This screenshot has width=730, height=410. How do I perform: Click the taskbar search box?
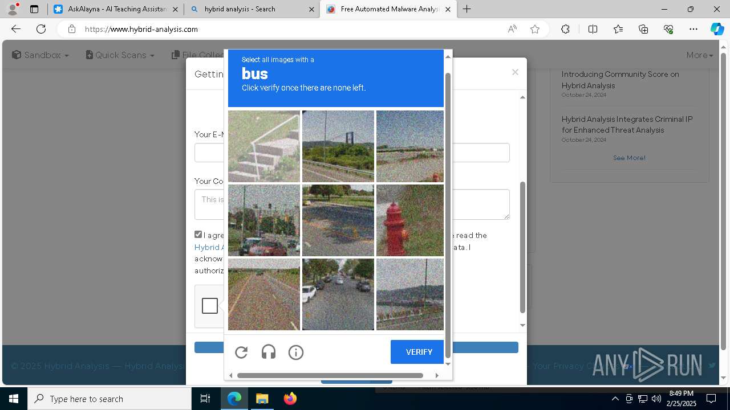click(x=109, y=399)
